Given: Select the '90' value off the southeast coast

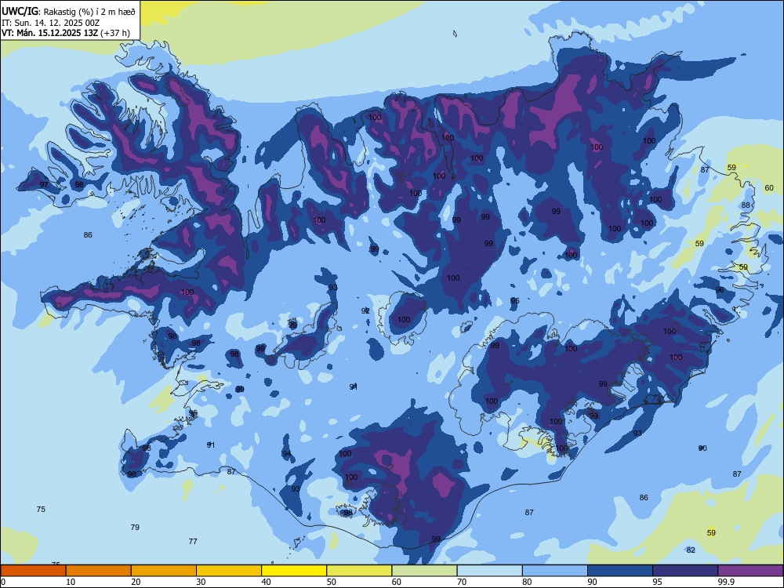Looking at the screenshot, I should click(x=702, y=448).
